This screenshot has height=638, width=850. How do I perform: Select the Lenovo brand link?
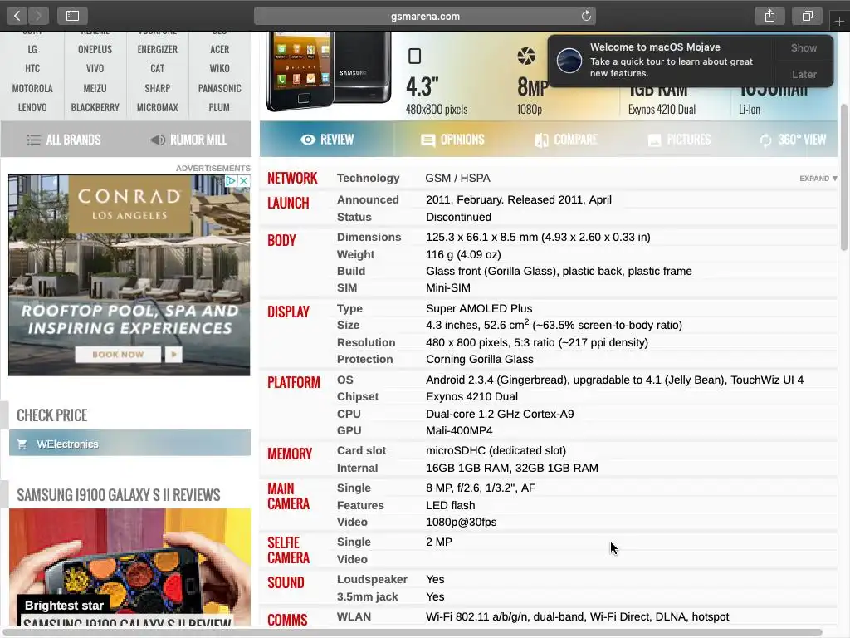click(32, 107)
